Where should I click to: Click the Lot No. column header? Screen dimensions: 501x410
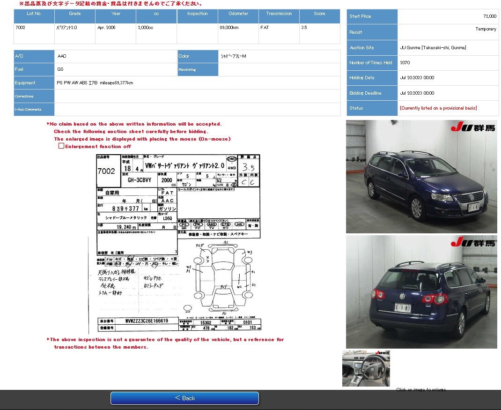coord(34,16)
